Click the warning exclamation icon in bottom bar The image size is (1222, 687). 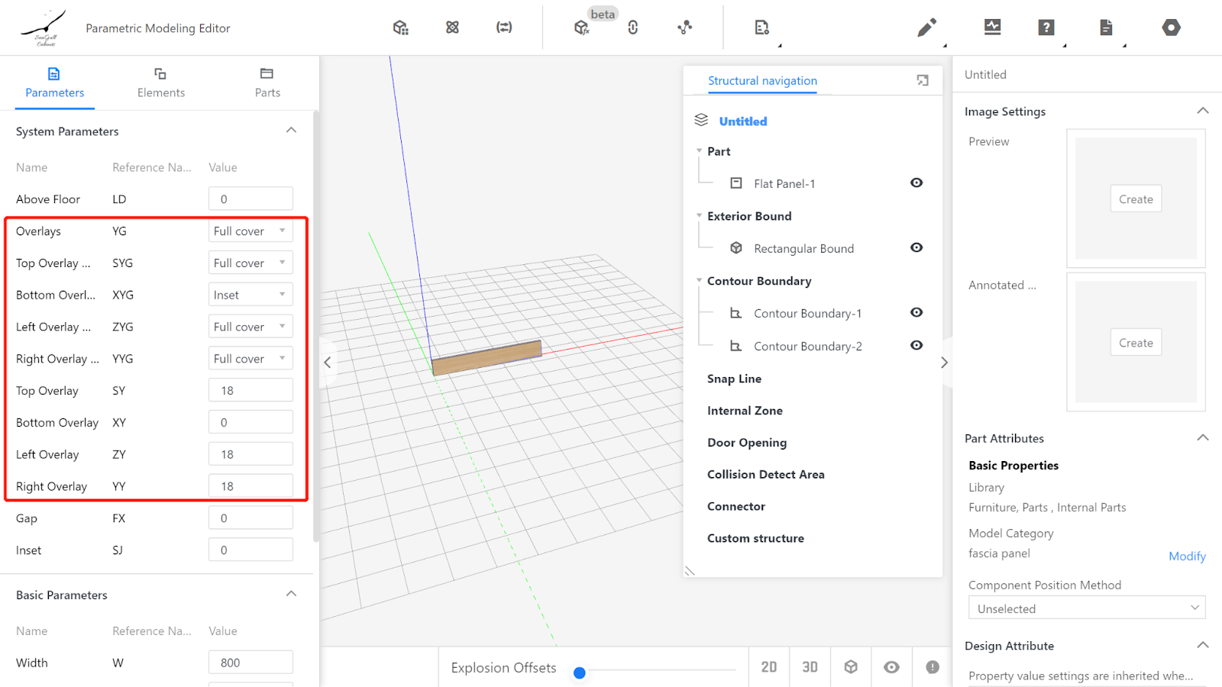(933, 667)
